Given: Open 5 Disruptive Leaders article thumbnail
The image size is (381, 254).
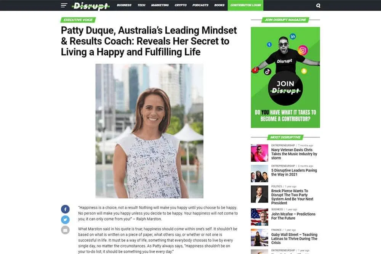Looking at the screenshot, I should tap(259, 174).
